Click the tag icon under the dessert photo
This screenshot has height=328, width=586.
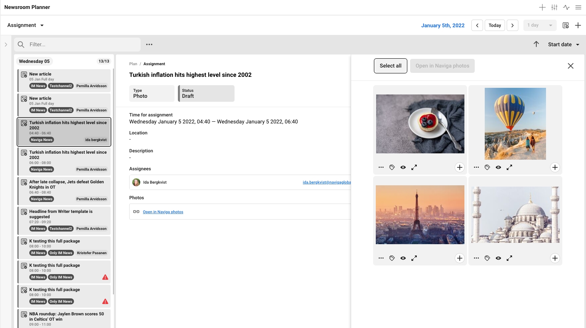(x=392, y=167)
